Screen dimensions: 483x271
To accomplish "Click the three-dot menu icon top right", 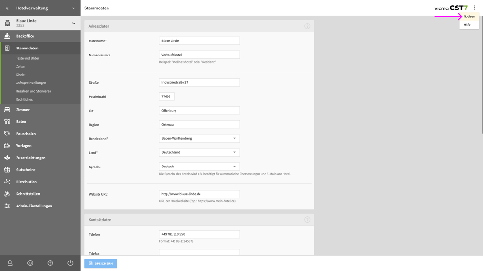I will click(475, 8).
